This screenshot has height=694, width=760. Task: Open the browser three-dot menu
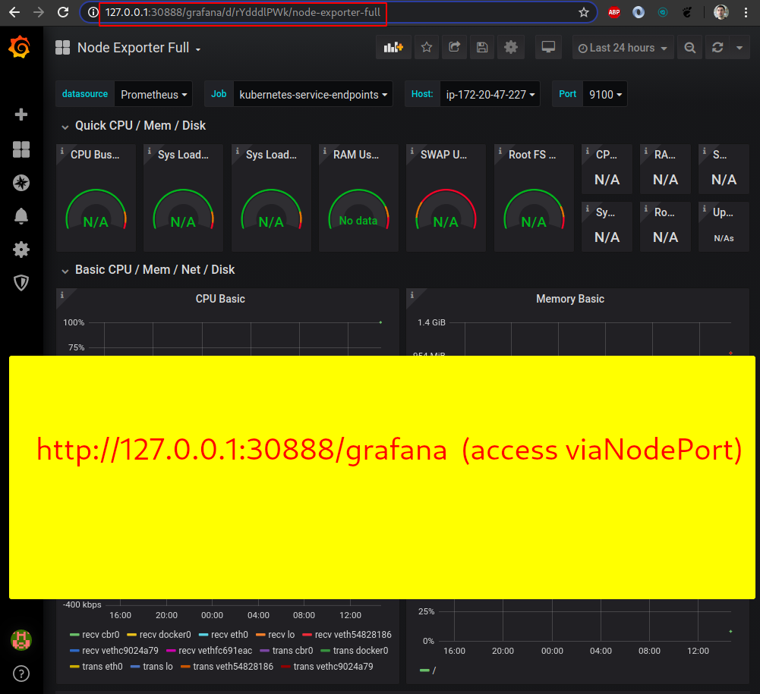[746, 12]
